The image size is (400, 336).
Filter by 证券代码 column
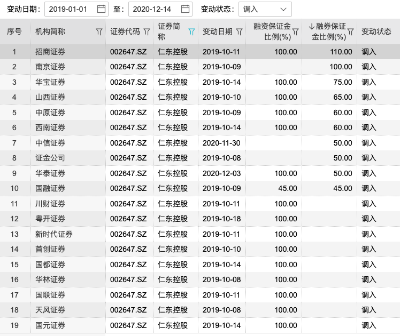tap(147, 32)
